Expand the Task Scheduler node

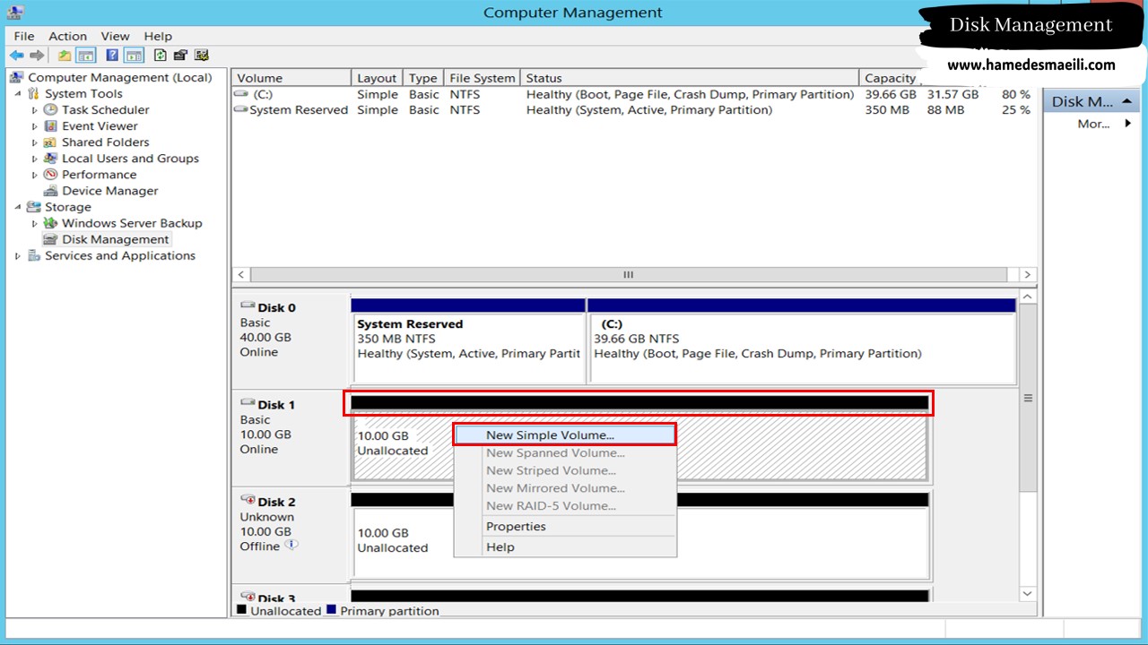tap(35, 110)
